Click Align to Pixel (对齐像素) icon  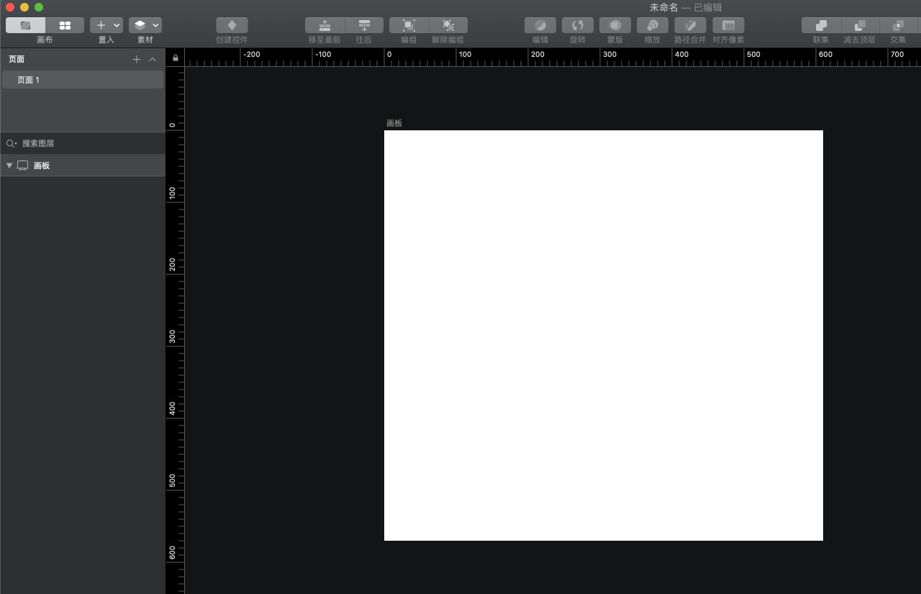click(x=728, y=25)
